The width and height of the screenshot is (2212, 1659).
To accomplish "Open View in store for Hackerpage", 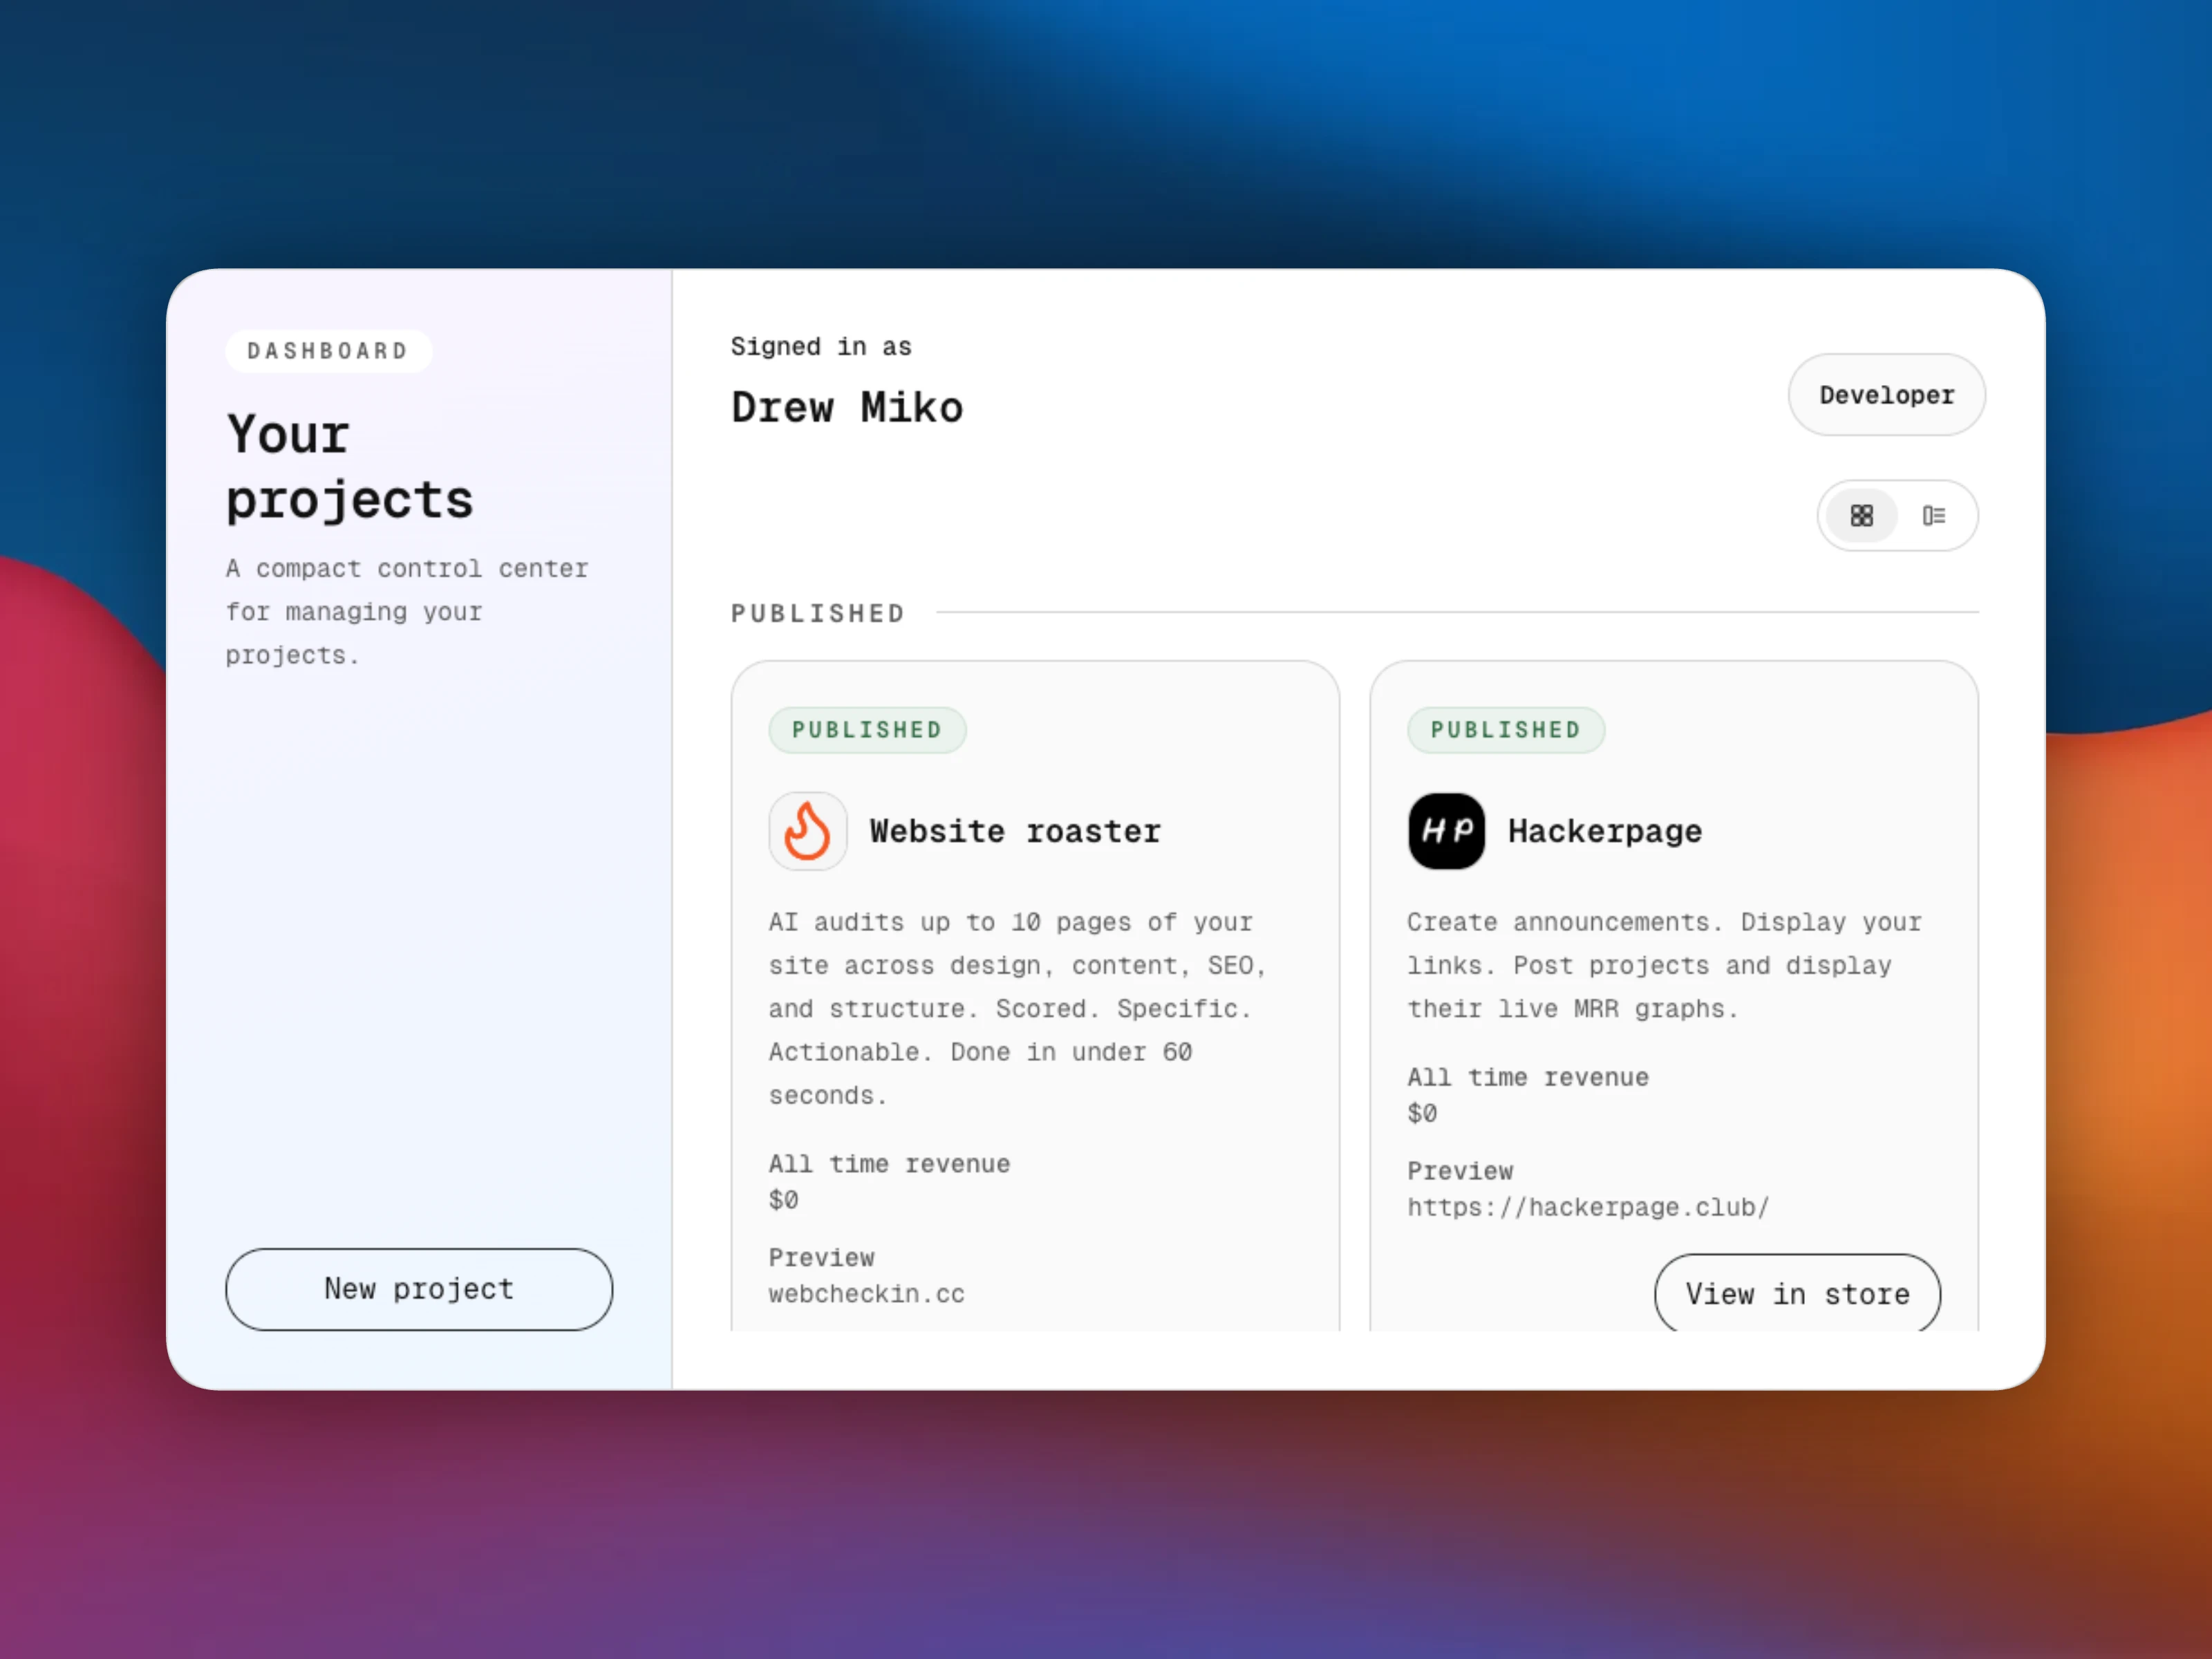I will [x=1797, y=1293].
